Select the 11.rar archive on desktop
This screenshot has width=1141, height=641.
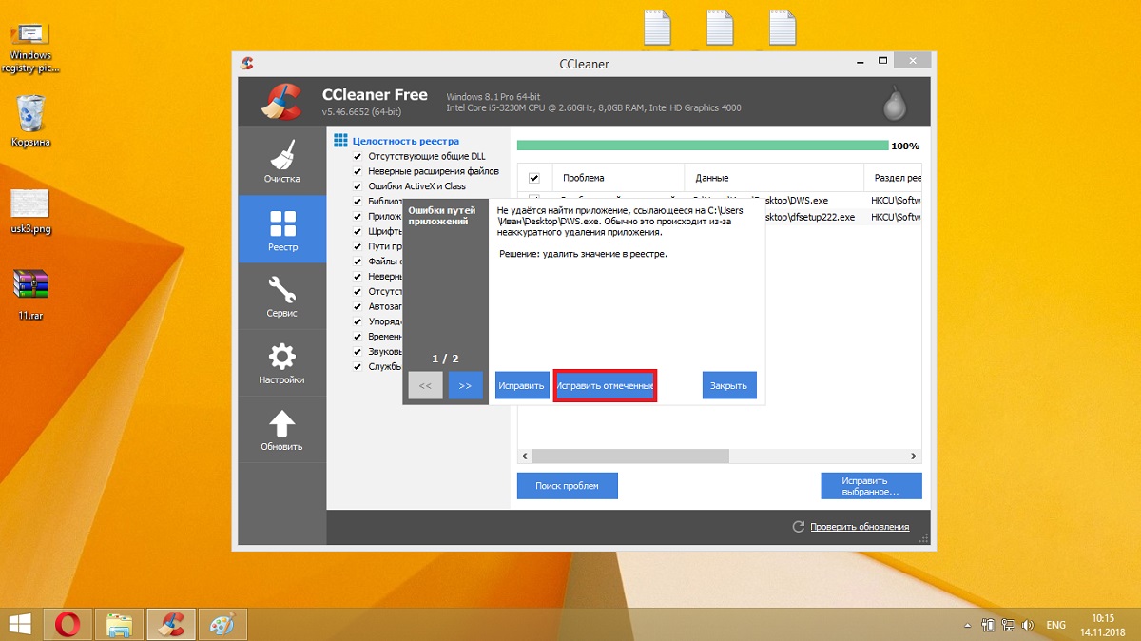(30, 295)
